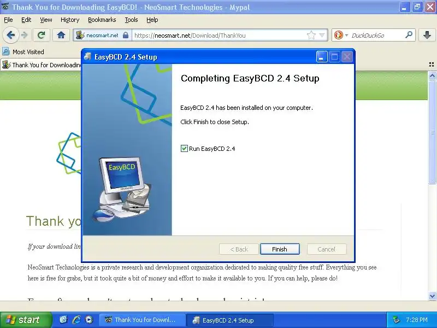Click the Cancel button in Setup

pos(327,249)
